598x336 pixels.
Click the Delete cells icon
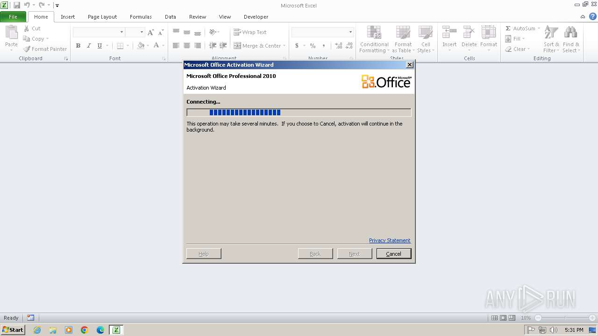point(469,33)
